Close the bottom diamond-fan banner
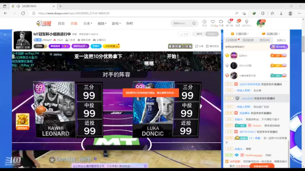305x171 pixels. (x=146, y=166)
